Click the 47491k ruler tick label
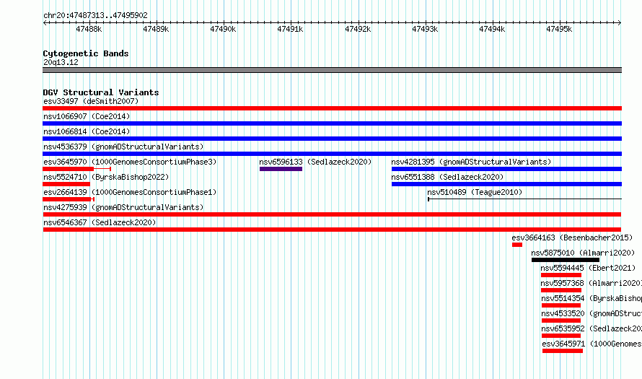Screen dimensions: 642x379 (290, 29)
